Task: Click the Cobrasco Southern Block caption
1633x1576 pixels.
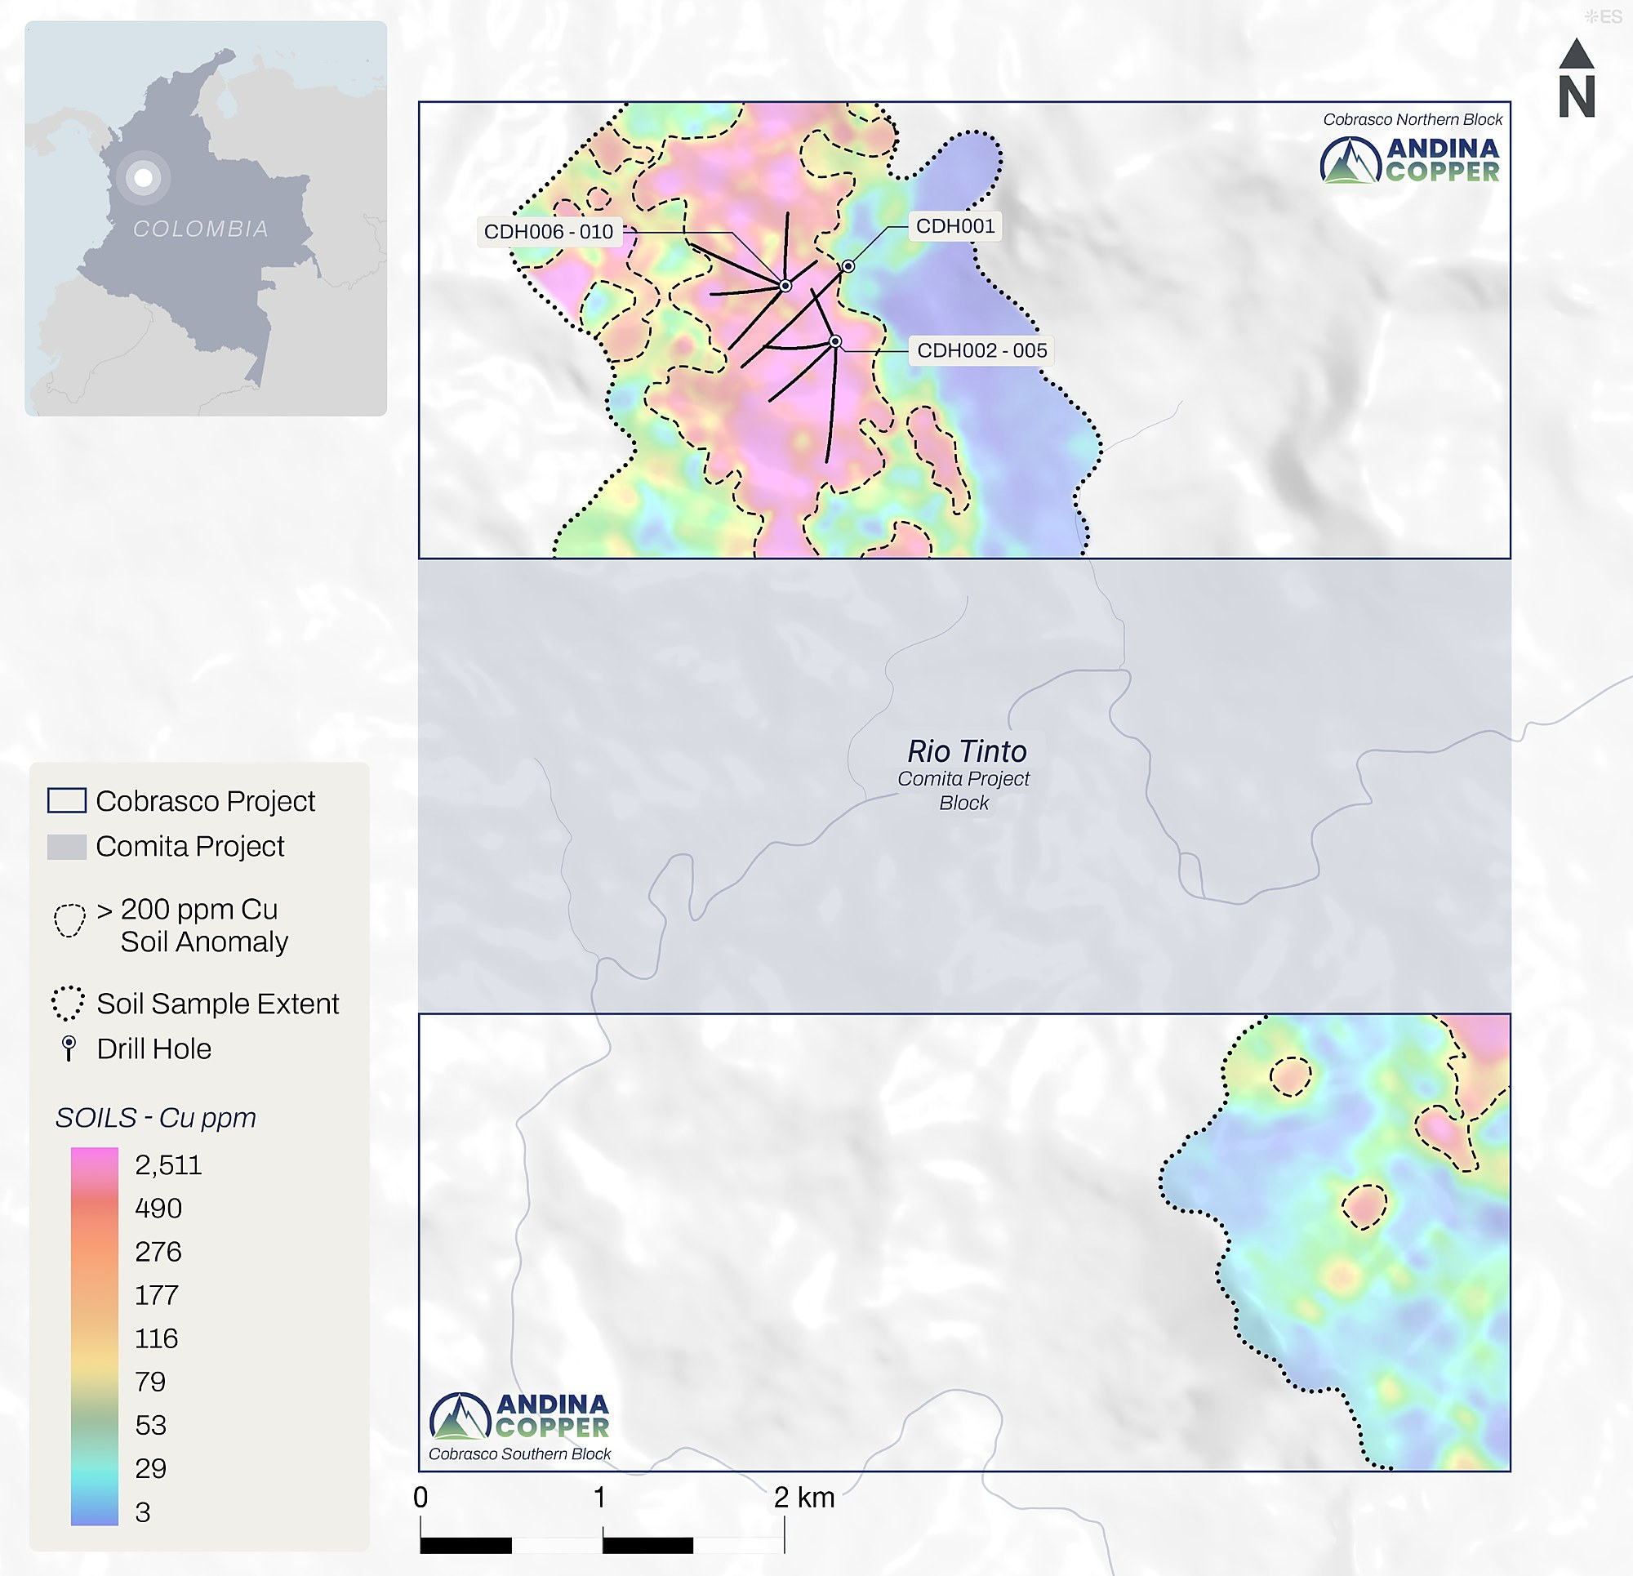Action: pyautogui.click(x=520, y=1454)
